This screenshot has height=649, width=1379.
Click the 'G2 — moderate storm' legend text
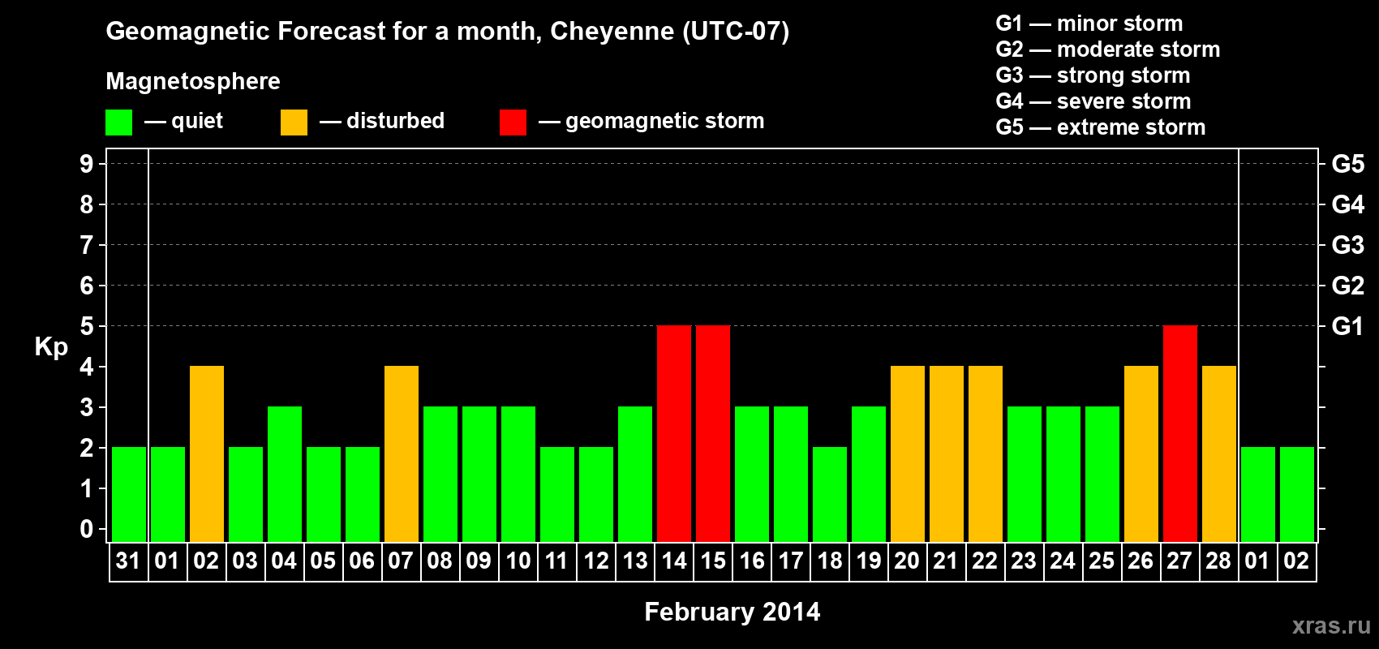pyautogui.click(x=1108, y=49)
